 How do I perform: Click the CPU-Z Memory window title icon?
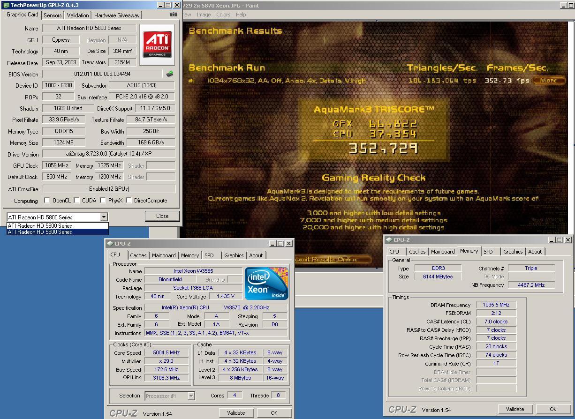(389, 239)
